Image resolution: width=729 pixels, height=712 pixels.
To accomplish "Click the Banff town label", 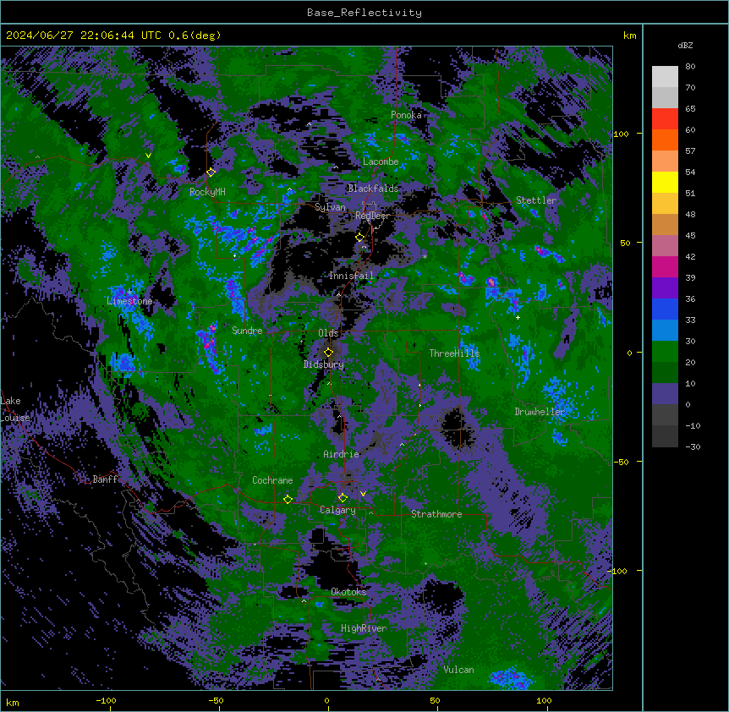I will coord(105,479).
